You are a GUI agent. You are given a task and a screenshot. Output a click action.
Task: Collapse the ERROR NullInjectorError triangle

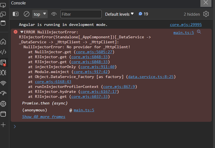(22, 32)
